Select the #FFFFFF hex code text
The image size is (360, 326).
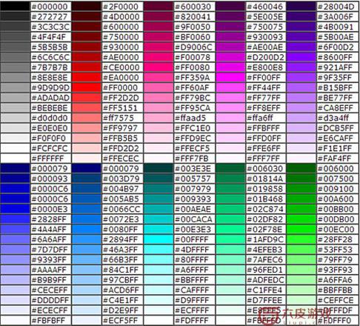48,159
